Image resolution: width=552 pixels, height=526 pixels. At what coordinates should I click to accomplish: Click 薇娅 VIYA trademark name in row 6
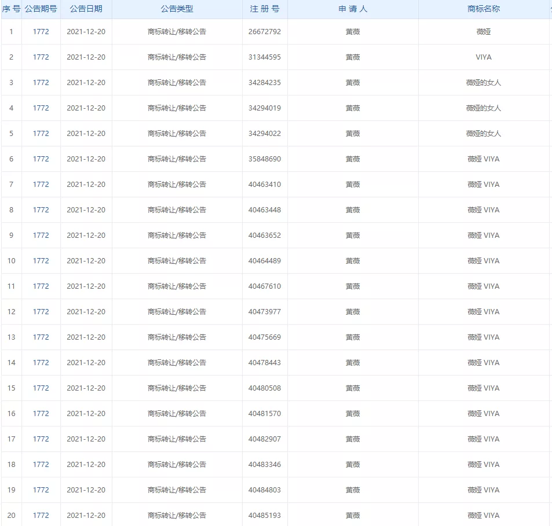pos(484,159)
